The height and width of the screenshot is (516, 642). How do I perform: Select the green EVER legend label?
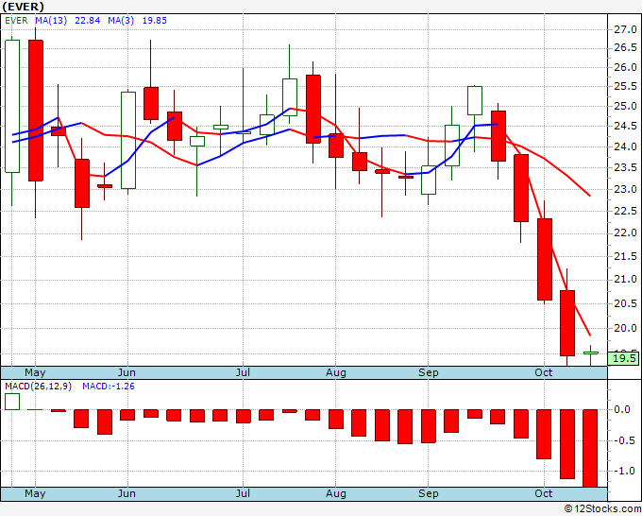(16, 21)
